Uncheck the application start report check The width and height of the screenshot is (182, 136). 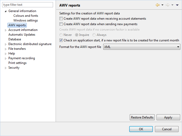click(x=61, y=40)
